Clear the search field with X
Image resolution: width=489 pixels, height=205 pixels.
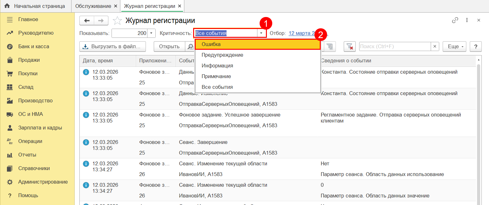point(435,47)
